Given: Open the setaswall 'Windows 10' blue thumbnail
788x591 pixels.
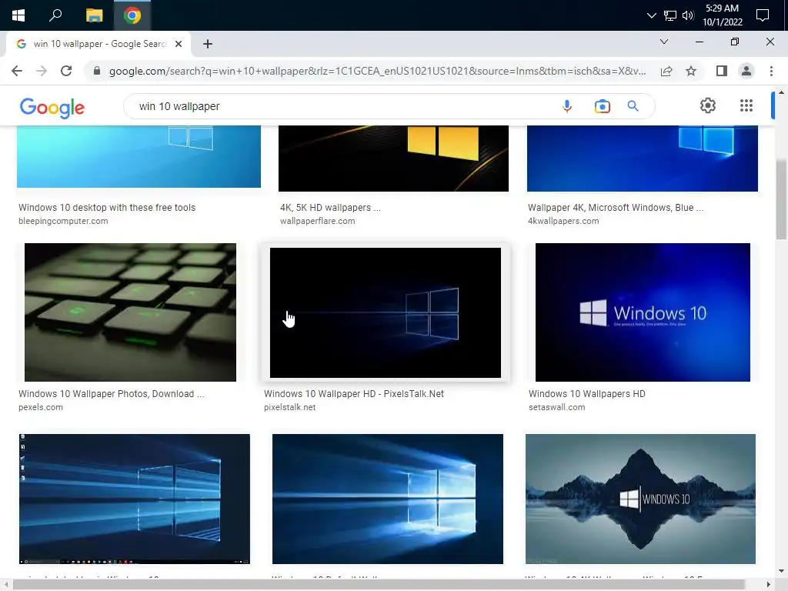Looking at the screenshot, I should [643, 312].
